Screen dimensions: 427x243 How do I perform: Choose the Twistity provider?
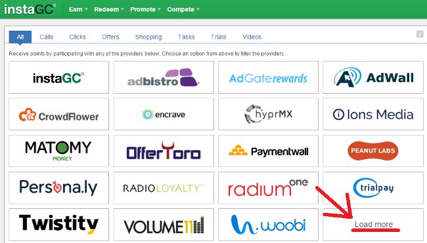click(59, 225)
